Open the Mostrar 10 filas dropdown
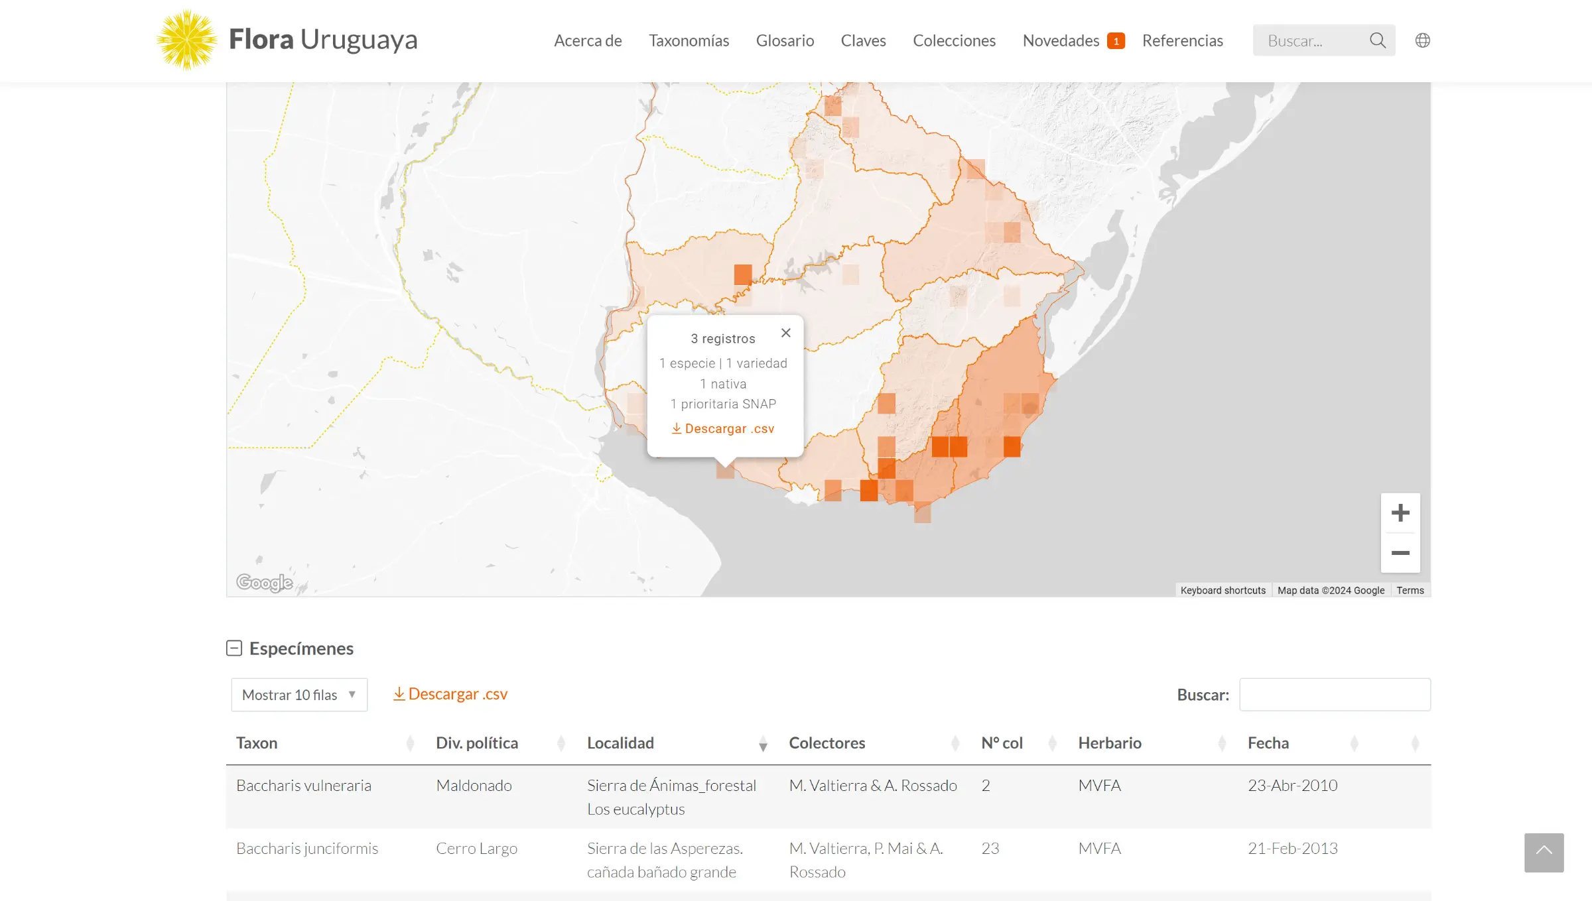Viewport: 1592px width, 901px height. coord(299,694)
